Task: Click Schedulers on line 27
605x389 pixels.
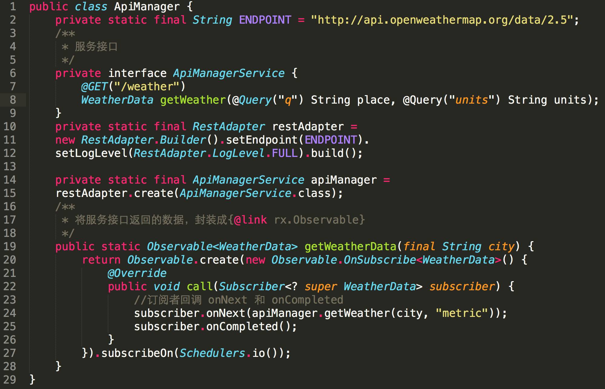Action: click(213, 353)
